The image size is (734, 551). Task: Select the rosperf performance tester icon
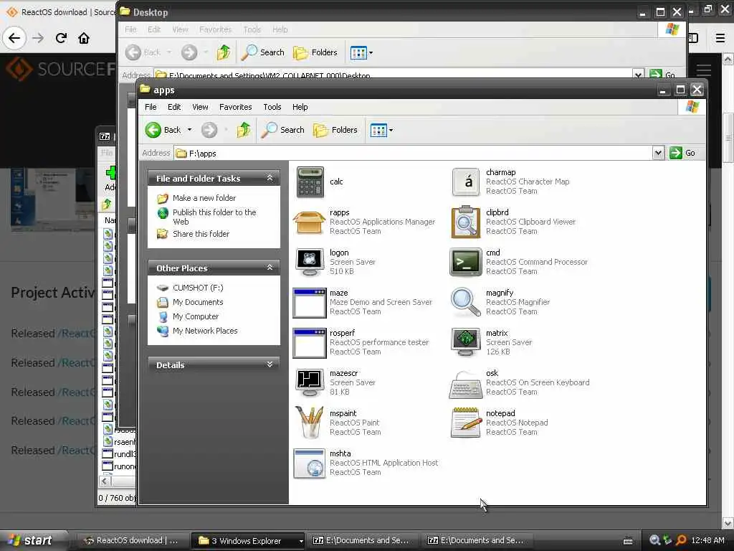pos(310,343)
